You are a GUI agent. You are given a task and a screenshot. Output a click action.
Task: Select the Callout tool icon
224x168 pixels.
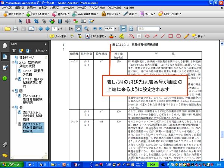[x=131, y=36]
